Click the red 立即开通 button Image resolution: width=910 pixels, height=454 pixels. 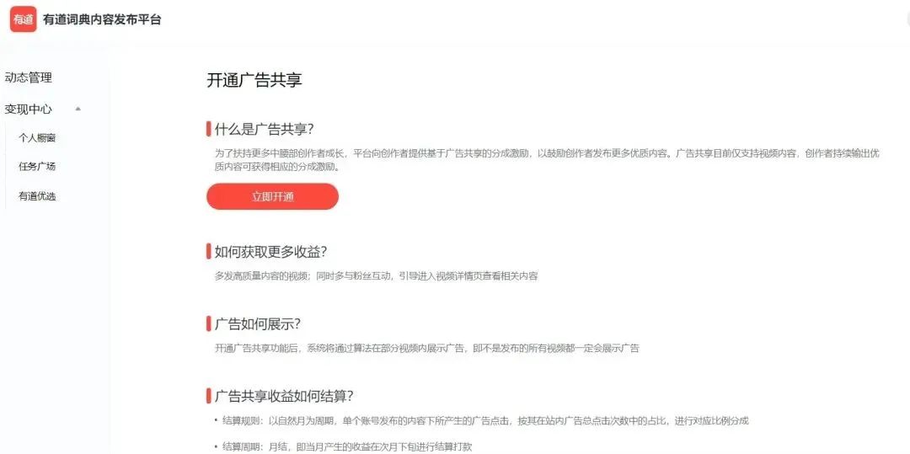[272, 196]
